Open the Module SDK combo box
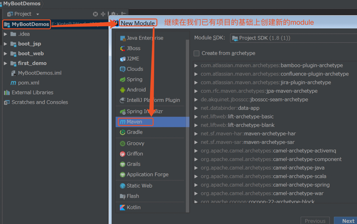Viewport: 357px width, 224px height. coord(293,38)
